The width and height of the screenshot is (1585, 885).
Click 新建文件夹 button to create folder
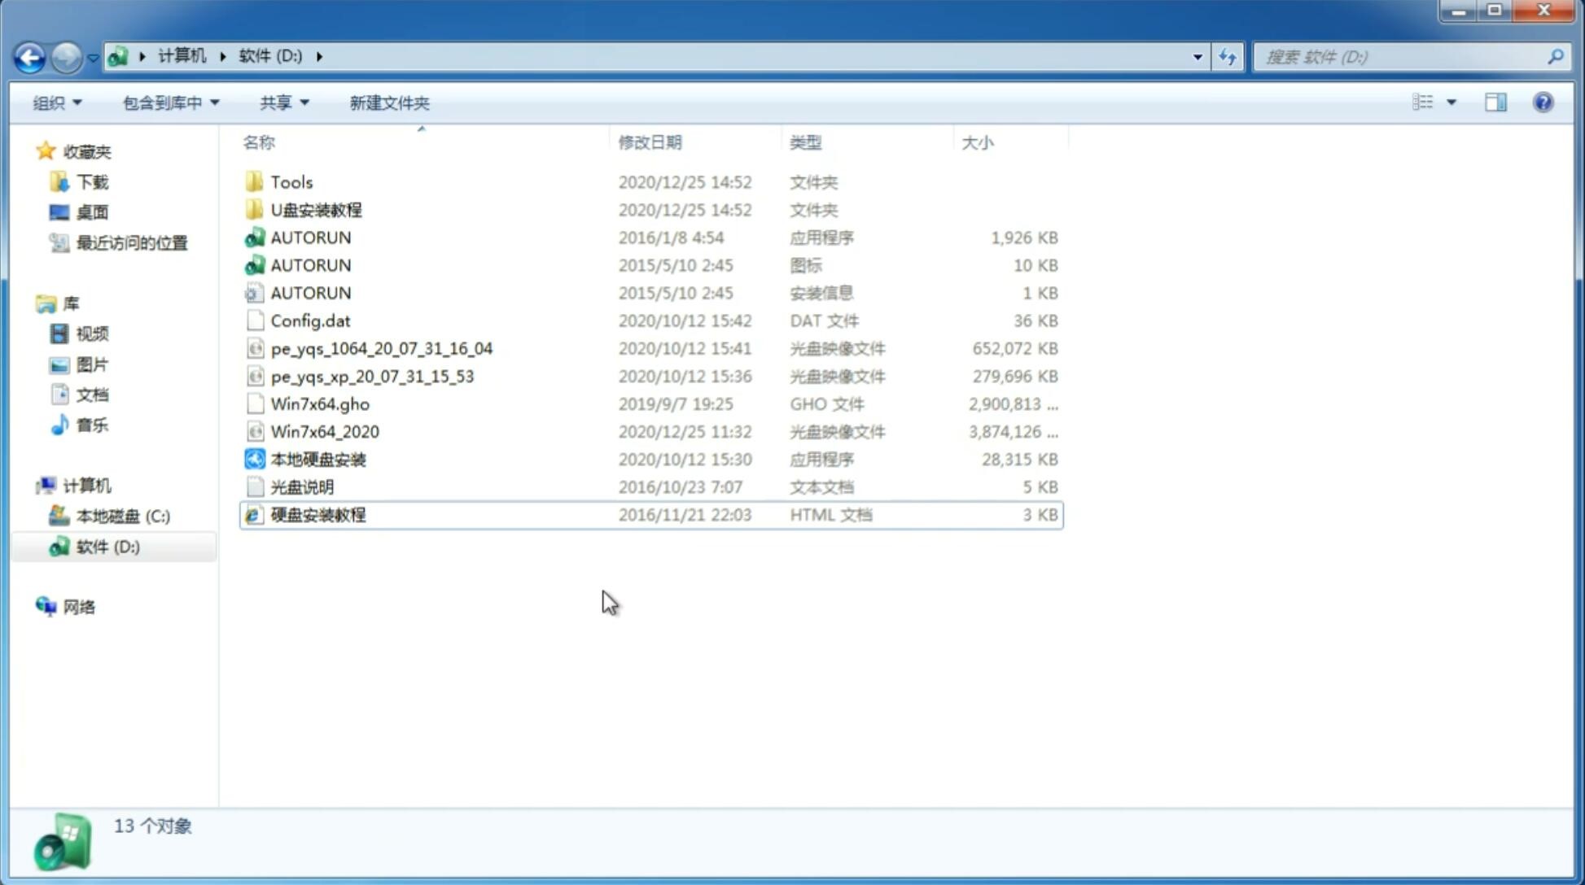pyautogui.click(x=388, y=102)
